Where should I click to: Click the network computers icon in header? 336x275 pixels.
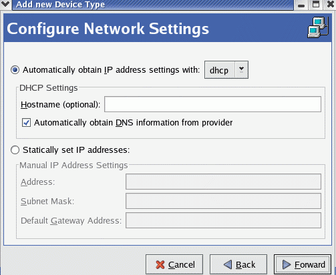(x=318, y=28)
